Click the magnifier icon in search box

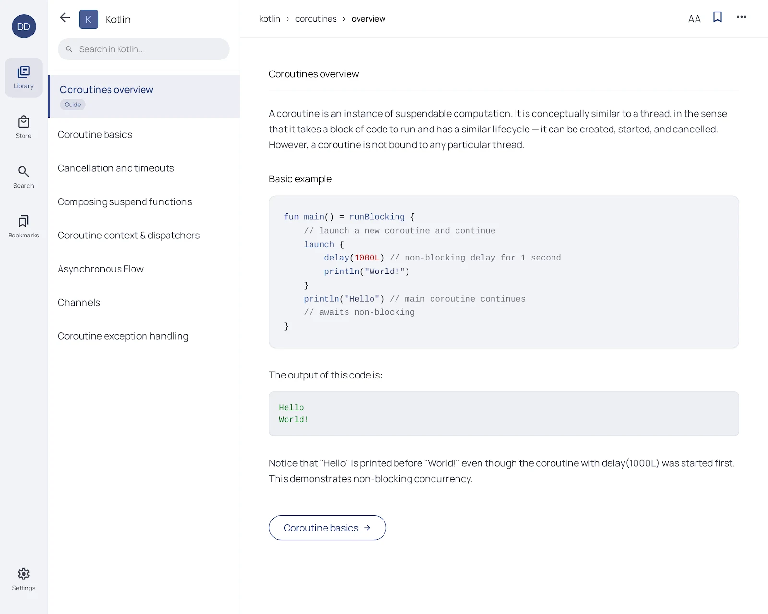(69, 49)
